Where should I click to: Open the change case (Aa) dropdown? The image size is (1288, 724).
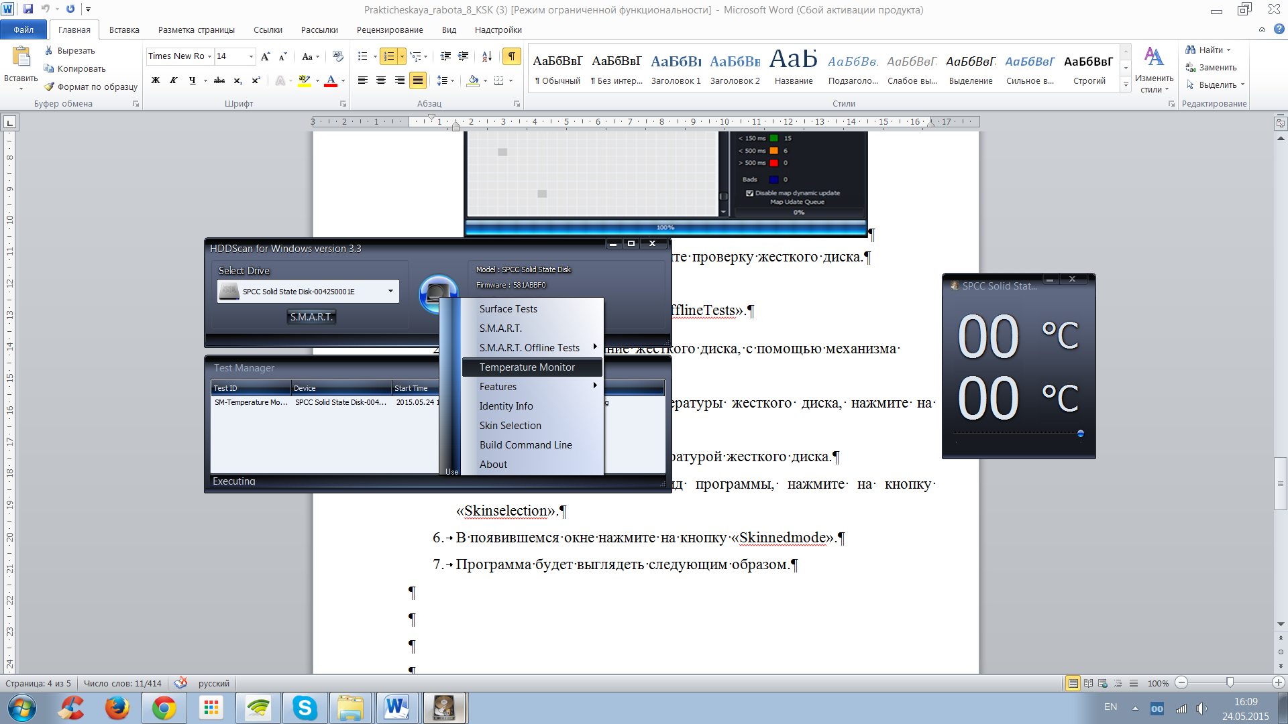(x=311, y=56)
